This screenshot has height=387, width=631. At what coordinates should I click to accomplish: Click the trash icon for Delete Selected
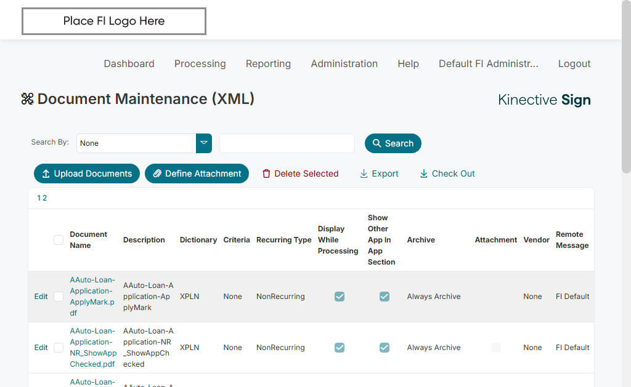click(266, 174)
